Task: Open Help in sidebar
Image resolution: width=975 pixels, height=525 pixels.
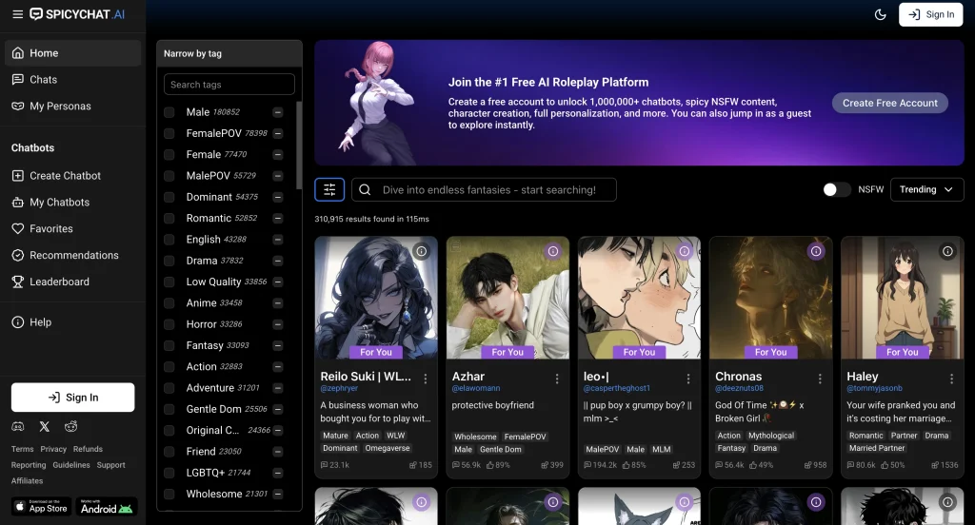Action: click(72, 321)
